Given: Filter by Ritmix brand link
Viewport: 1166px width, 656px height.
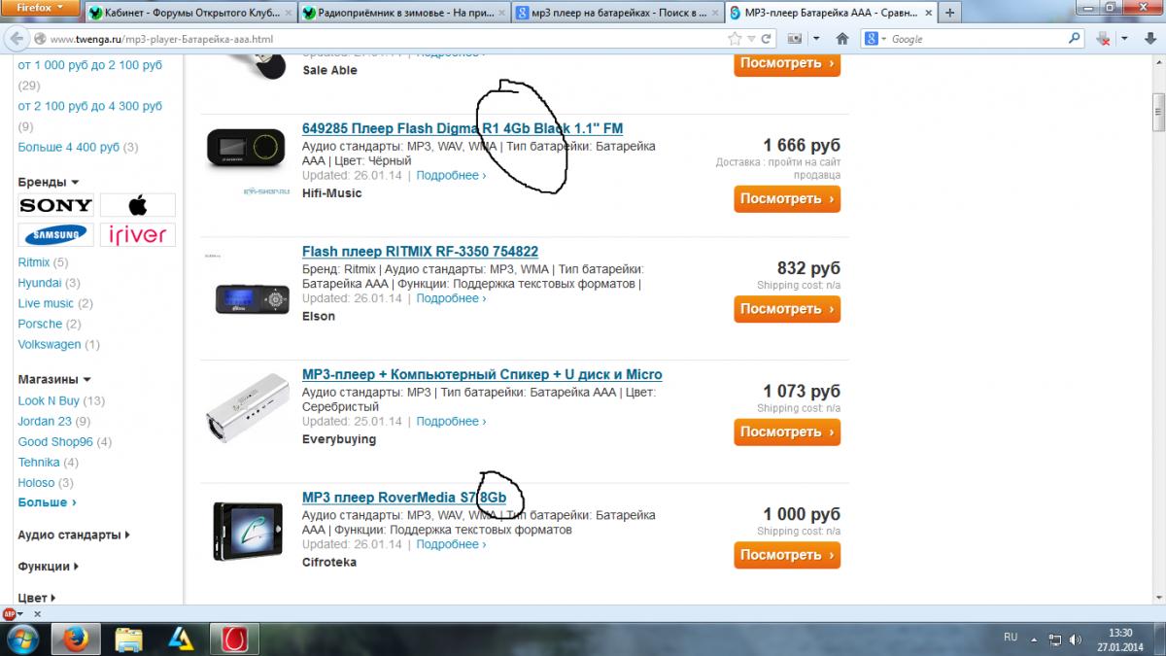Looking at the screenshot, I should click(33, 262).
